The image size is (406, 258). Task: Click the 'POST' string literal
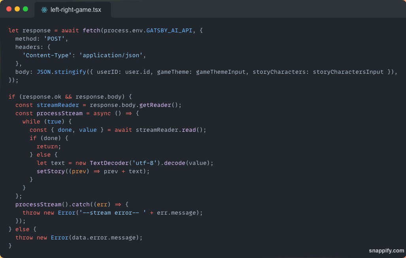54,39
